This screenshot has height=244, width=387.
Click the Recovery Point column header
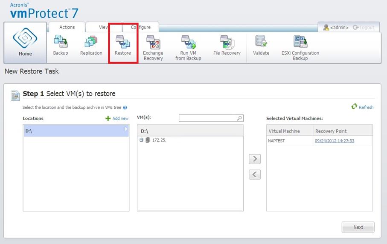point(343,131)
